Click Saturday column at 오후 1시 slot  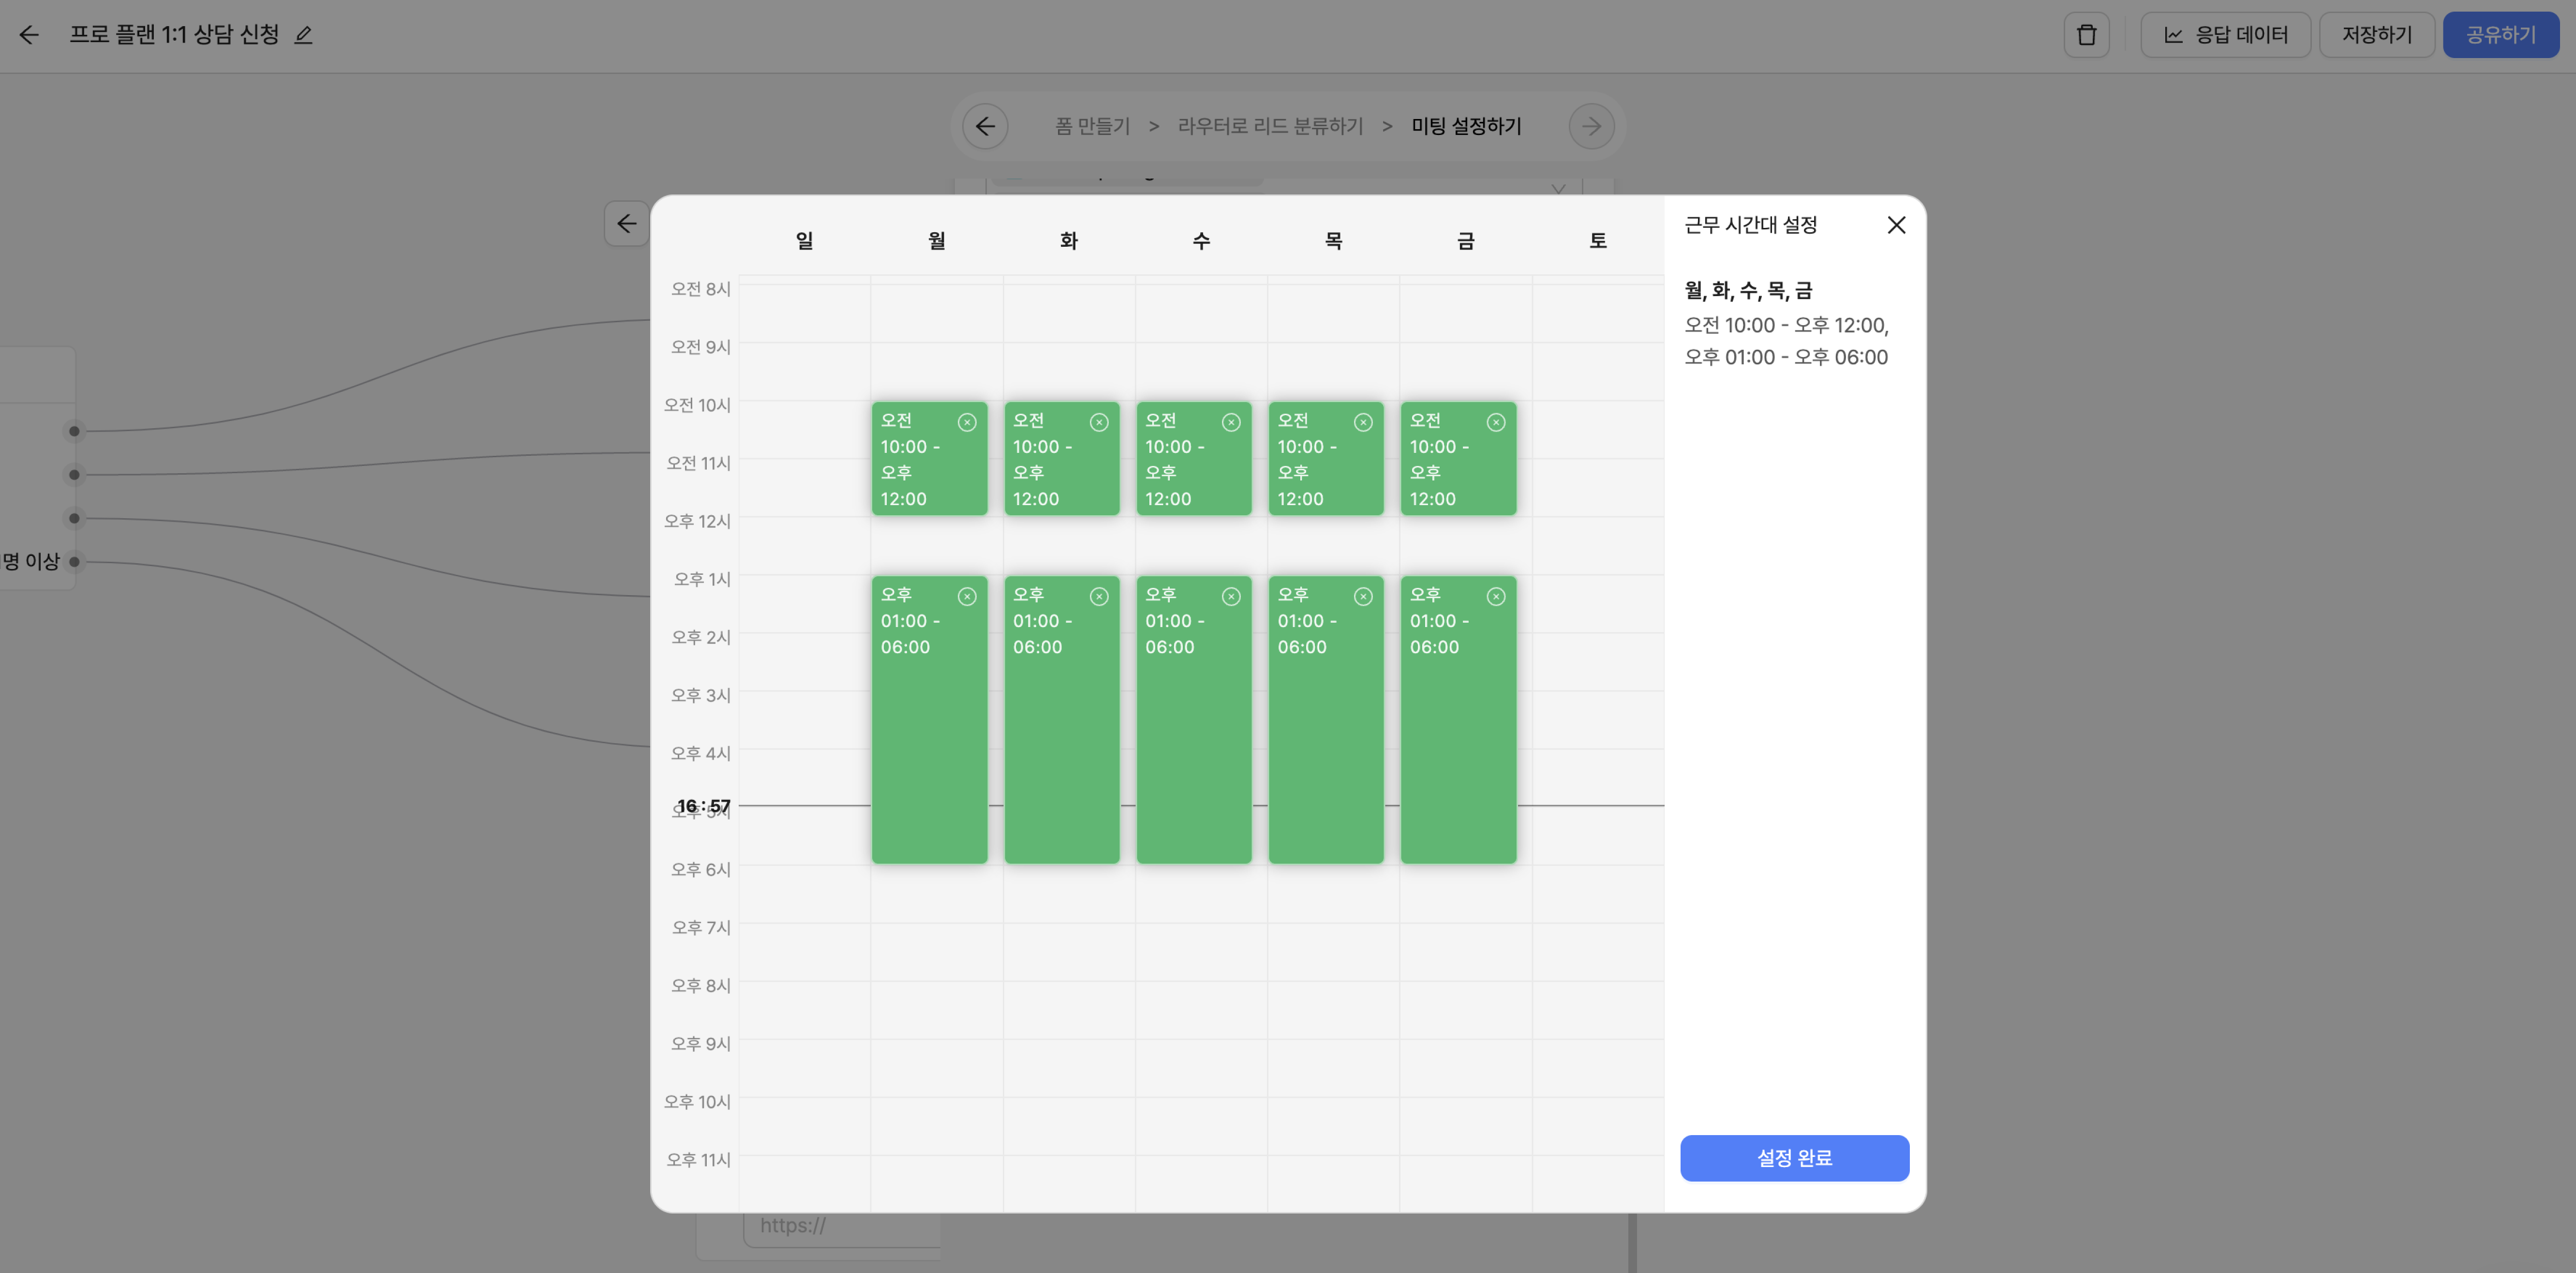tap(1597, 604)
